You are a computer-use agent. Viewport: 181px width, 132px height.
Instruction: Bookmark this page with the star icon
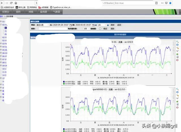click(170, 3)
